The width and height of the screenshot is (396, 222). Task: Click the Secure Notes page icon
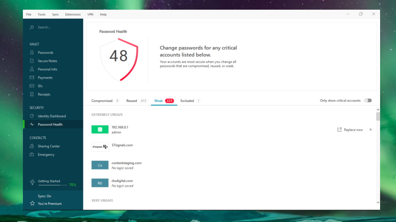click(x=32, y=61)
